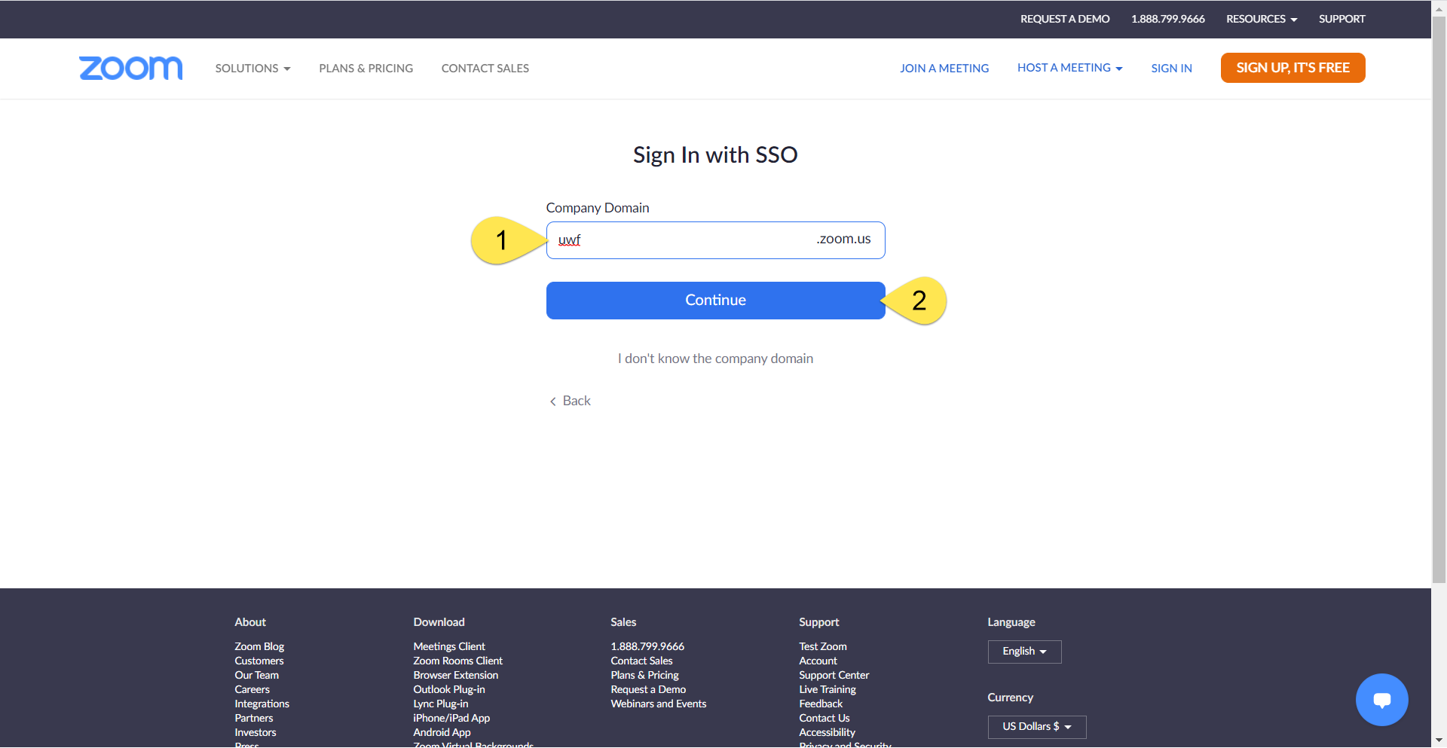Open Outlook Plug-in download link

(448, 689)
